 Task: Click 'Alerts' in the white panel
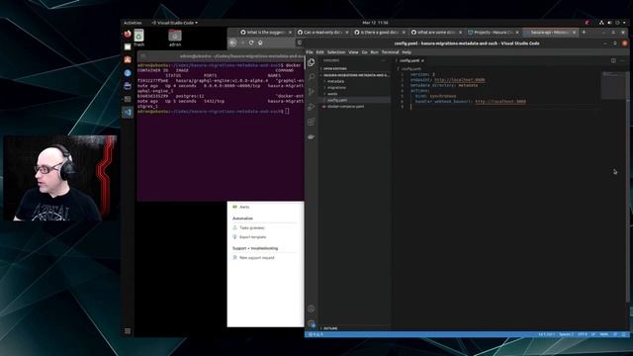(x=244, y=207)
